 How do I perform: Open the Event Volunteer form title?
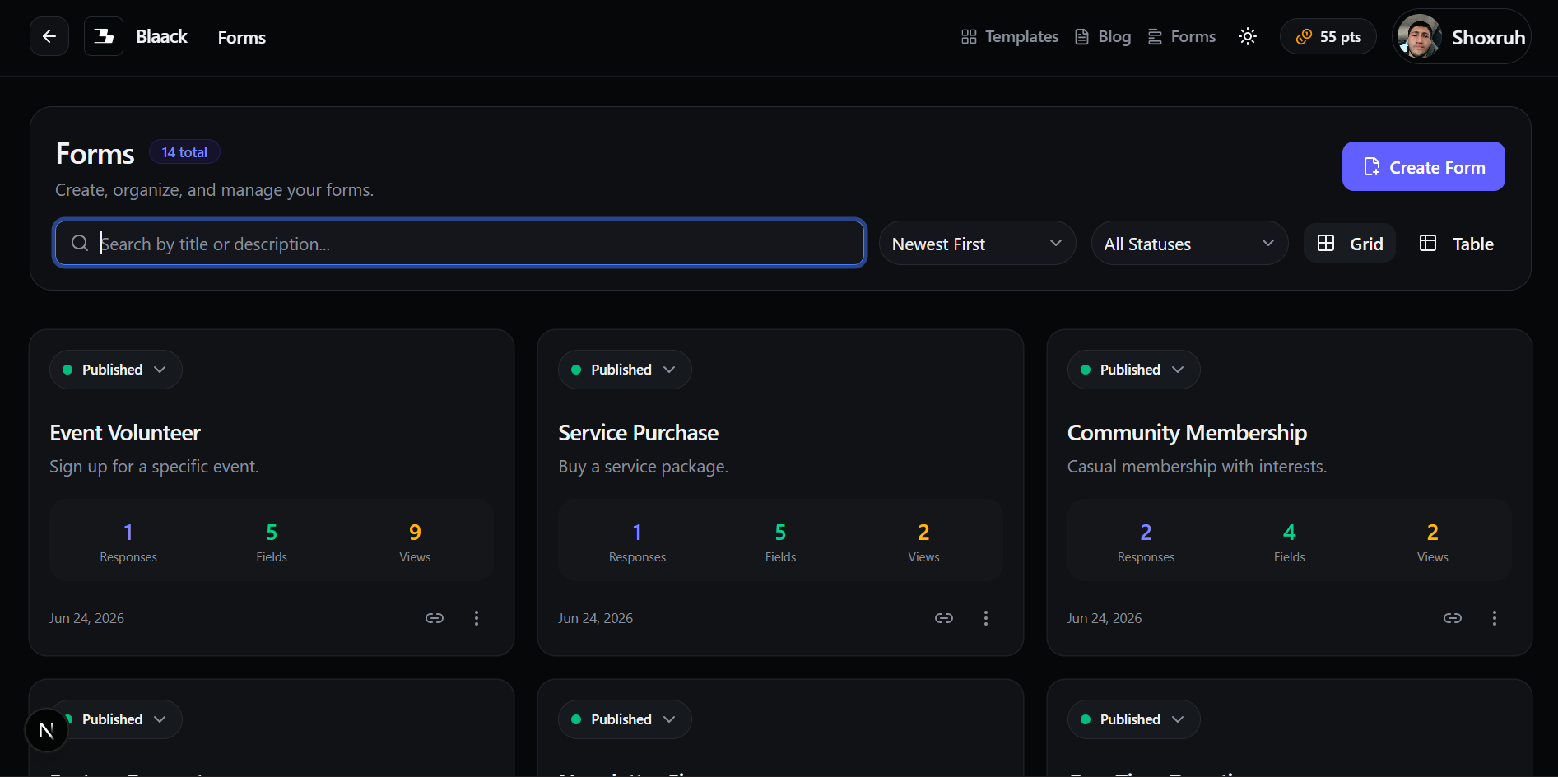pos(125,433)
